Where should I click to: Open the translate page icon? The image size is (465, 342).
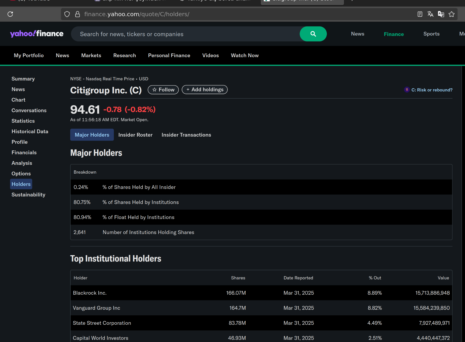point(430,14)
